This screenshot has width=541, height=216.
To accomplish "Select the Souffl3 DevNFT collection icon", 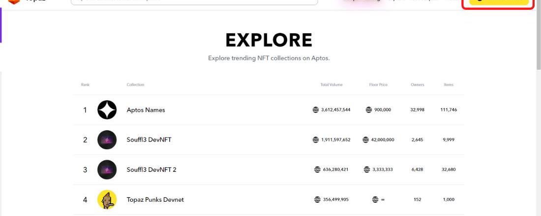I will coord(107,140).
